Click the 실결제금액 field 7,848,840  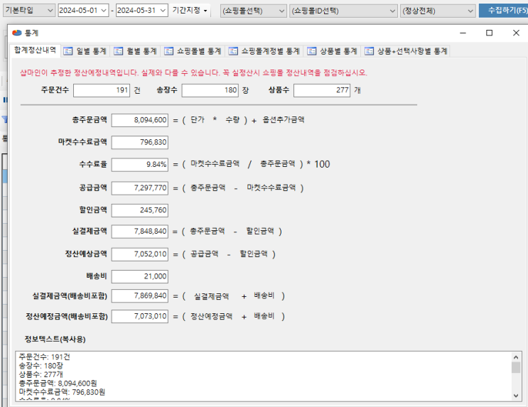coord(140,232)
